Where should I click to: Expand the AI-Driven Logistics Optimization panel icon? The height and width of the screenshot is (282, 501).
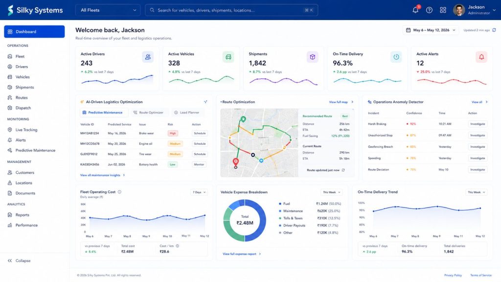click(205, 102)
